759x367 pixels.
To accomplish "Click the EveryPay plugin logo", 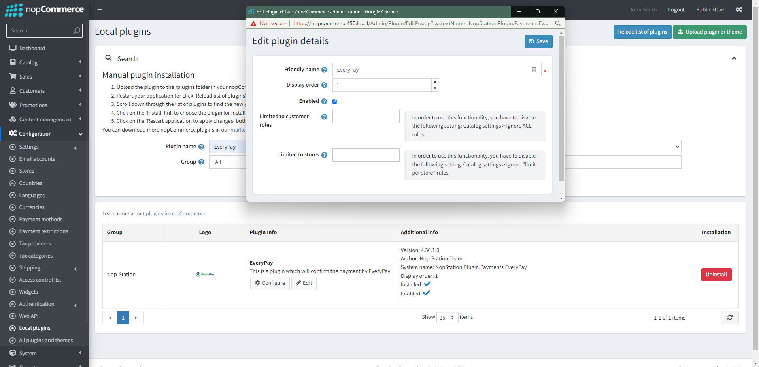I will coord(205,274).
